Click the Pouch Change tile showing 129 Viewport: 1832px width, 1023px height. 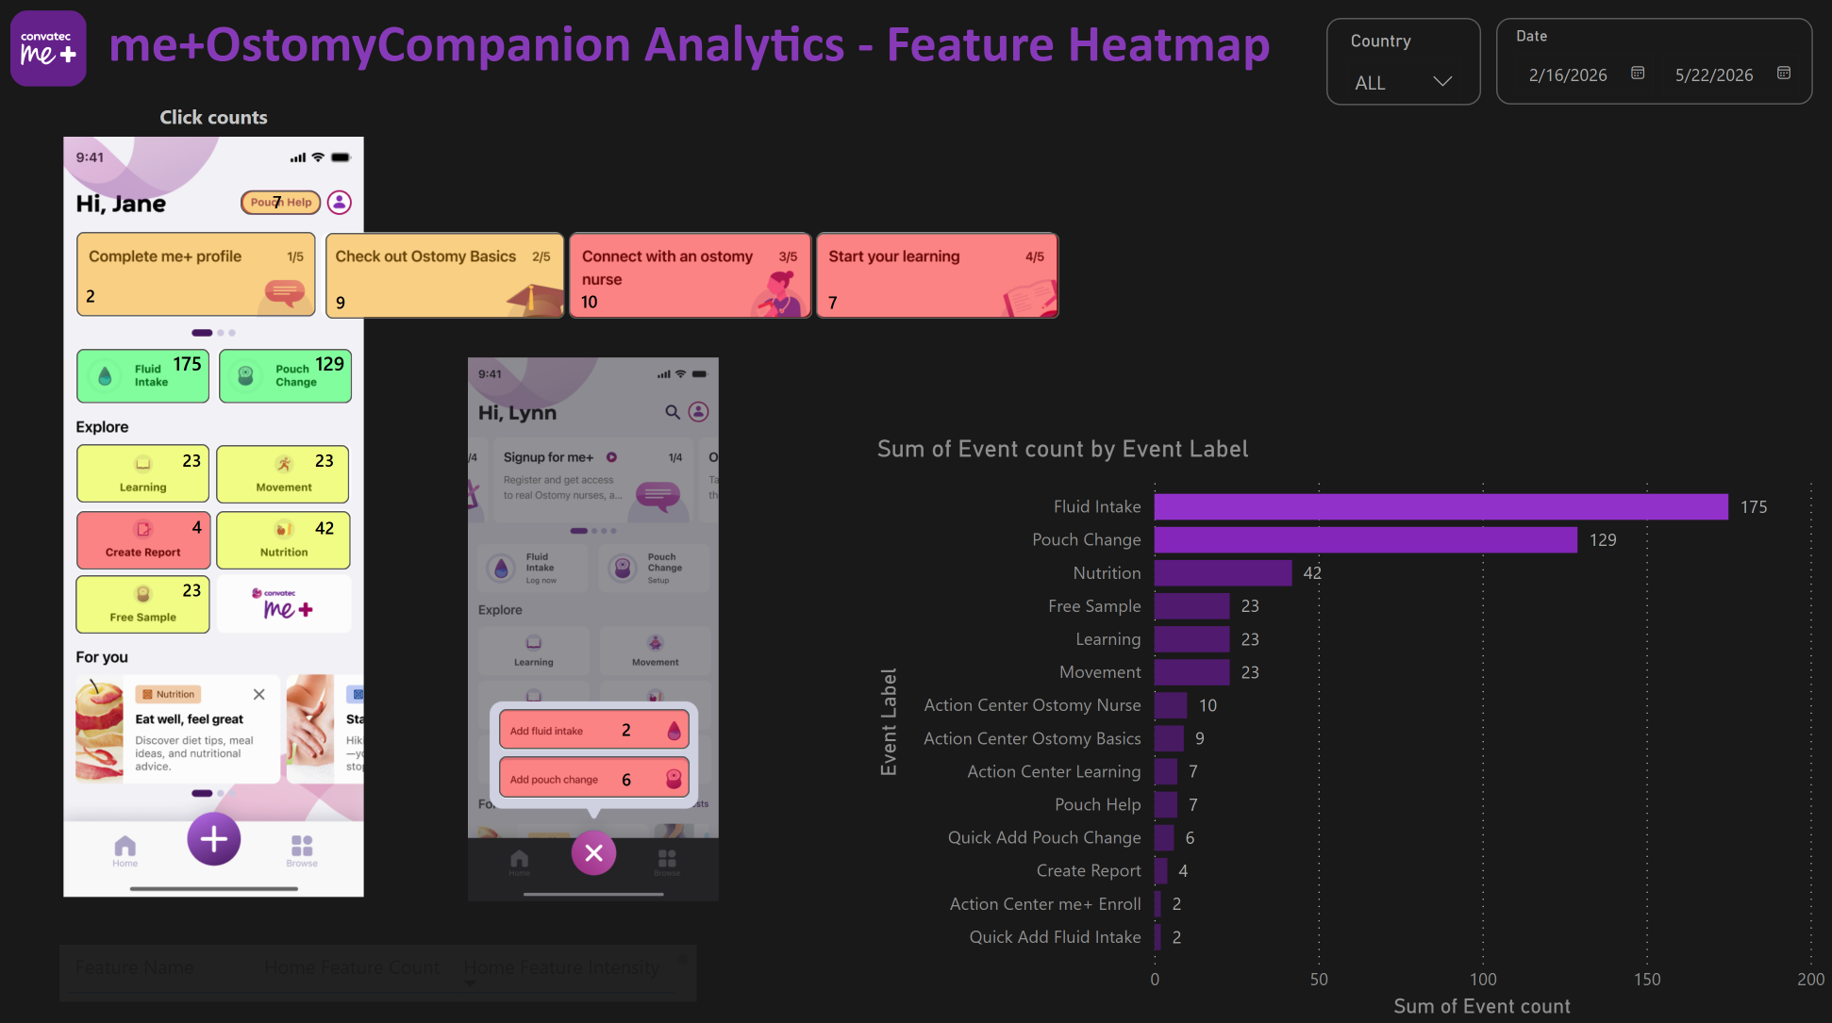tap(286, 375)
